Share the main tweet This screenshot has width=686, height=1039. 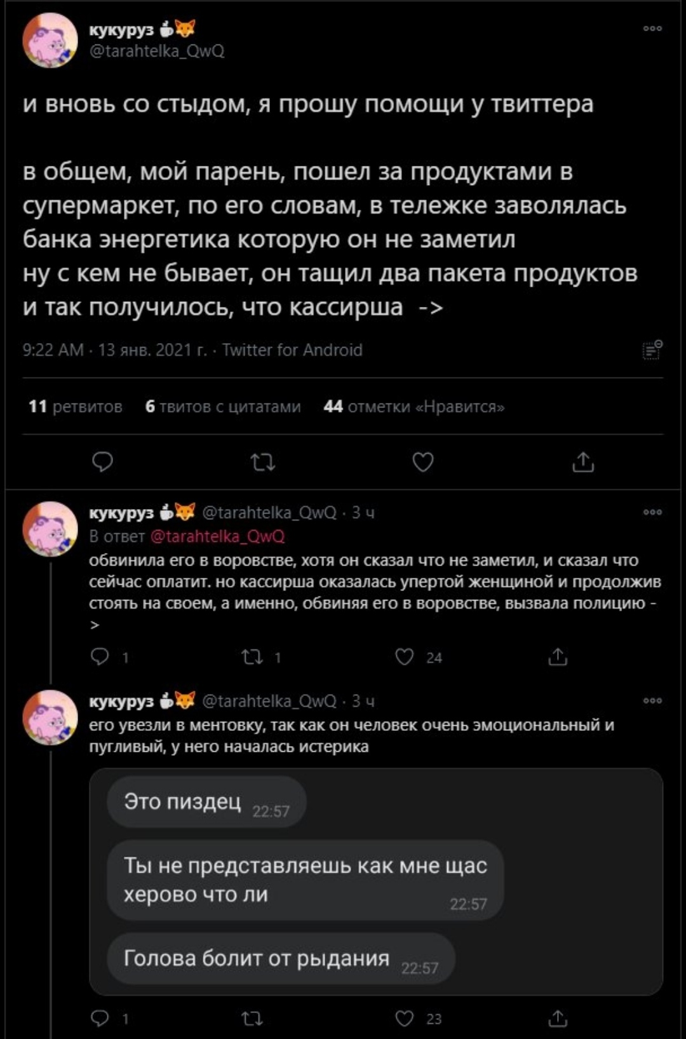pyautogui.click(x=583, y=462)
